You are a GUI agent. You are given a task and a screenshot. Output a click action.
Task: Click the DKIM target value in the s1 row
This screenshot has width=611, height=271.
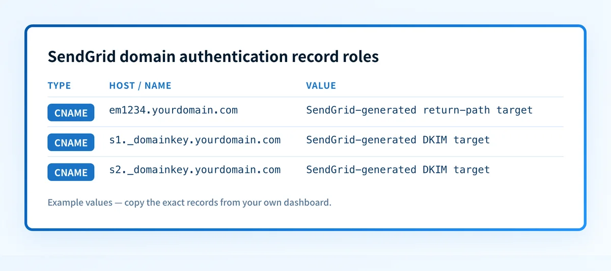tap(398, 140)
